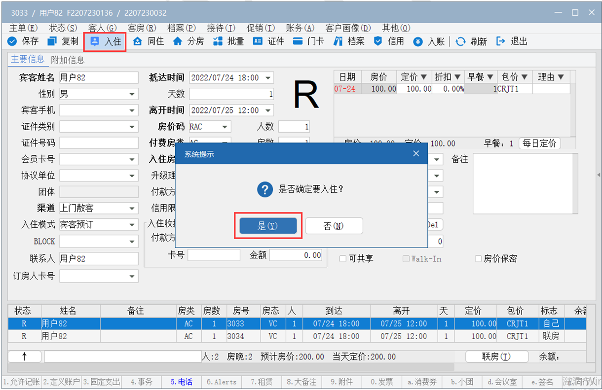Click the 退出 exit icon
The width and height of the screenshot is (602, 390).
[501, 41]
